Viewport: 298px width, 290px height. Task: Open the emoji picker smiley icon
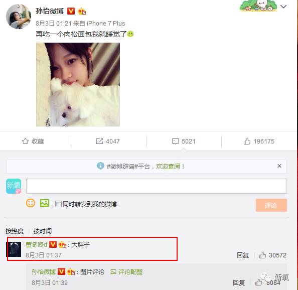click(x=31, y=203)
